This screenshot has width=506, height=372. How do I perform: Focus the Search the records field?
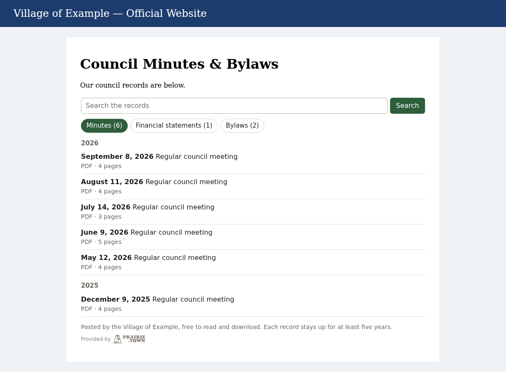tap(234, 106)
